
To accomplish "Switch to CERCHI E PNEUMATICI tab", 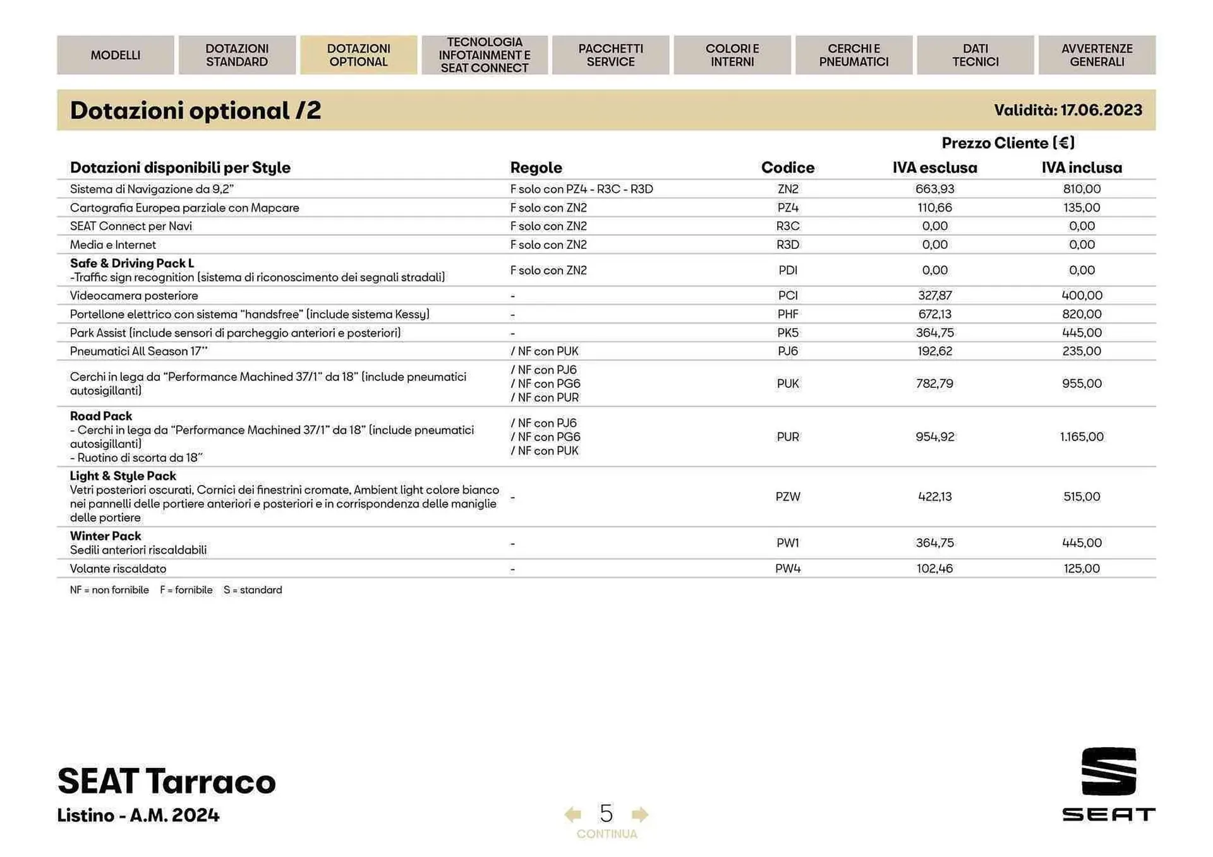I will 854,55.
